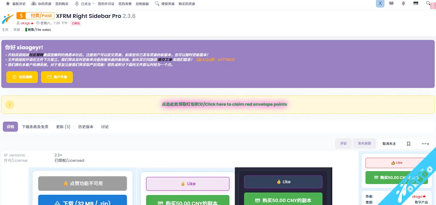
Task: Open 最新评论 latest reviews link
Action: 15,4
